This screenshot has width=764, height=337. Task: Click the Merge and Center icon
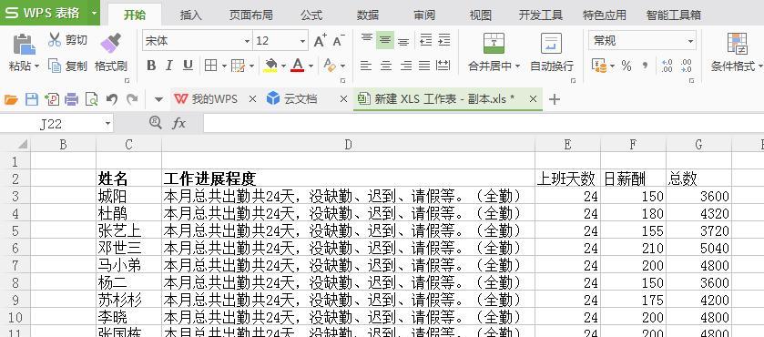tap(494, 44)
